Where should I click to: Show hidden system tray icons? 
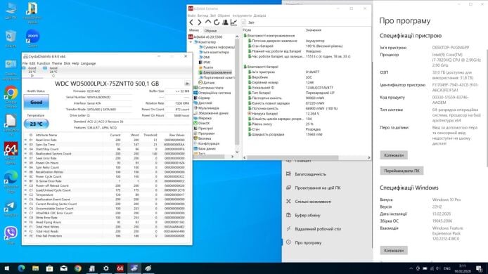point(411,268)
